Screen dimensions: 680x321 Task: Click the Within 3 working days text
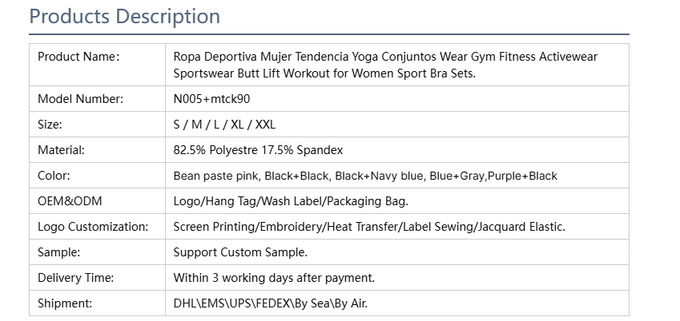coord(274,278)
